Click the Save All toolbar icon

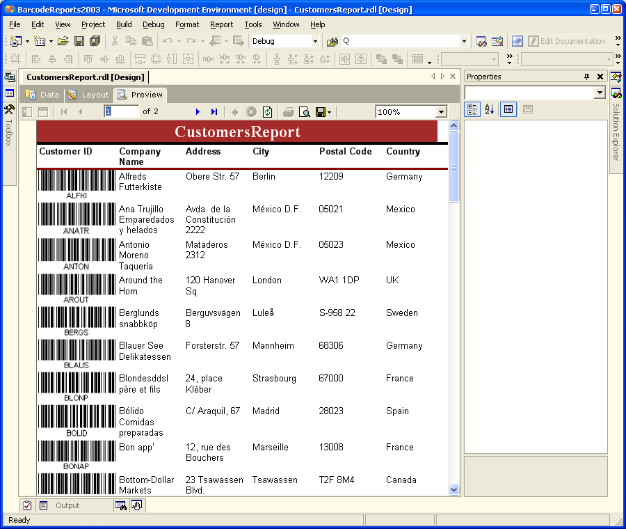[95, 41]
